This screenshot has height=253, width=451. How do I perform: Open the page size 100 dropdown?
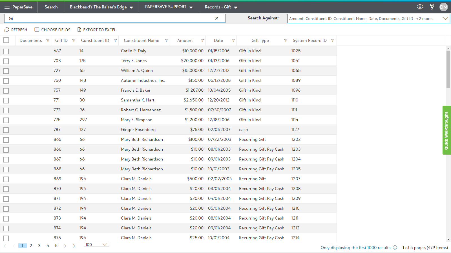click(96, 245)
